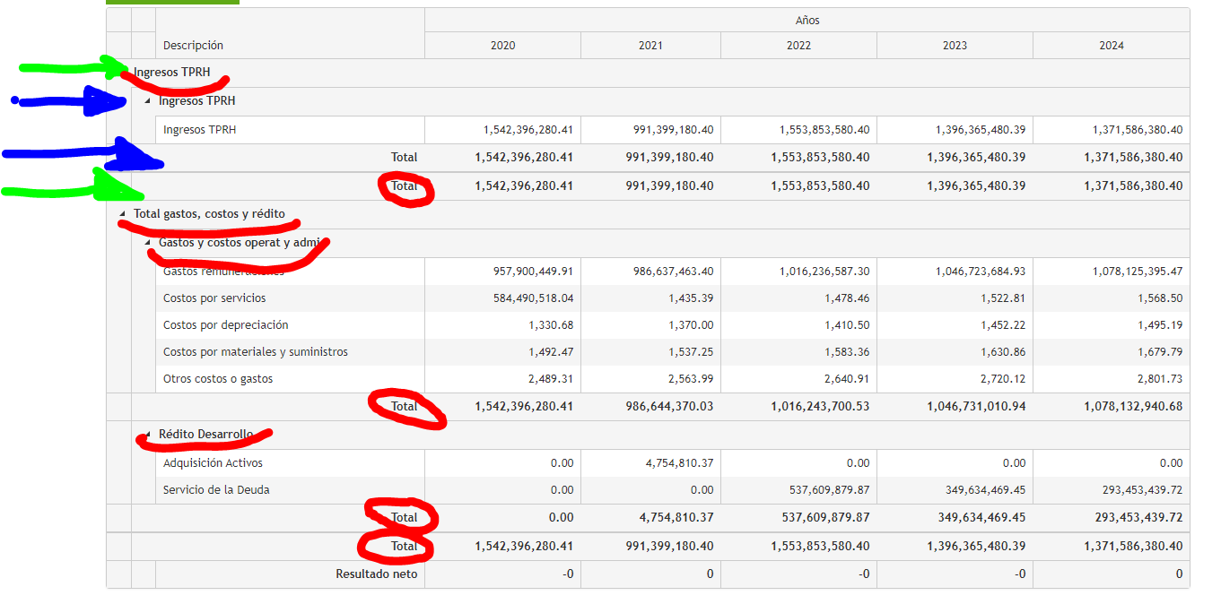1212x604 pixels.
Task: Collapse the Gastos y costos operat y admi group
Action: [x=148, y=243]
